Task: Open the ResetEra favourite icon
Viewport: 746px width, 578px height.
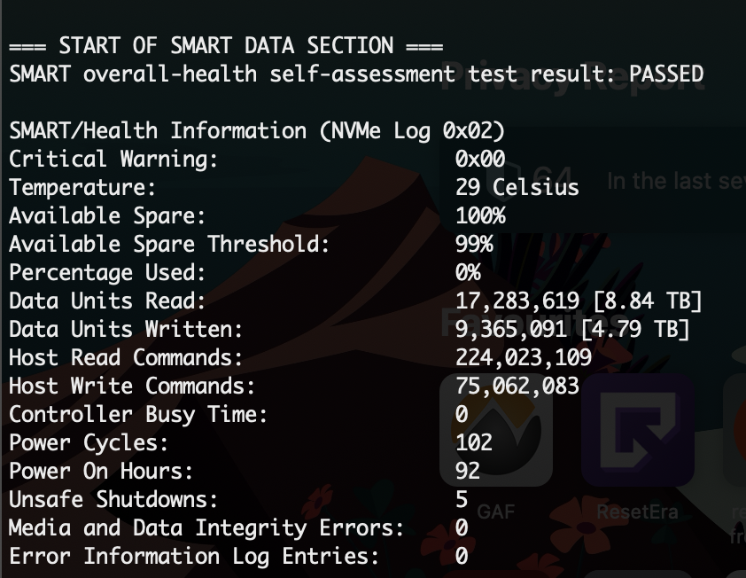Action: 638,430
